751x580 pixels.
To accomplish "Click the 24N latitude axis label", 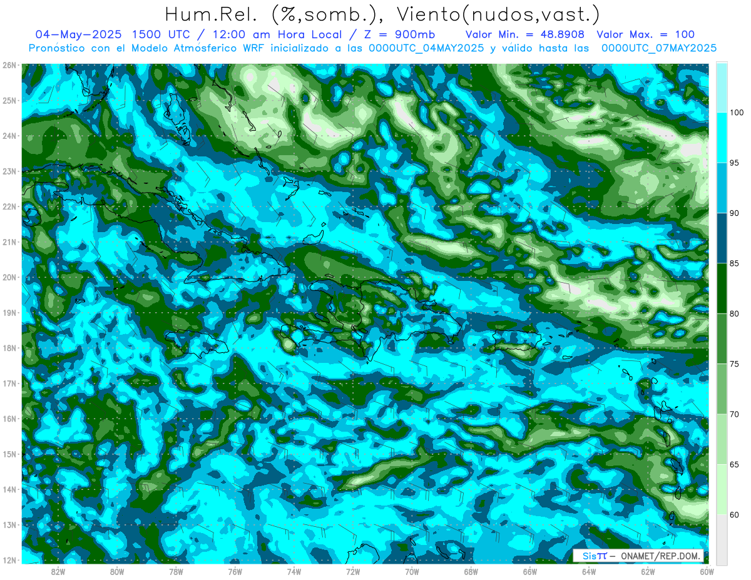I will 9,136.
